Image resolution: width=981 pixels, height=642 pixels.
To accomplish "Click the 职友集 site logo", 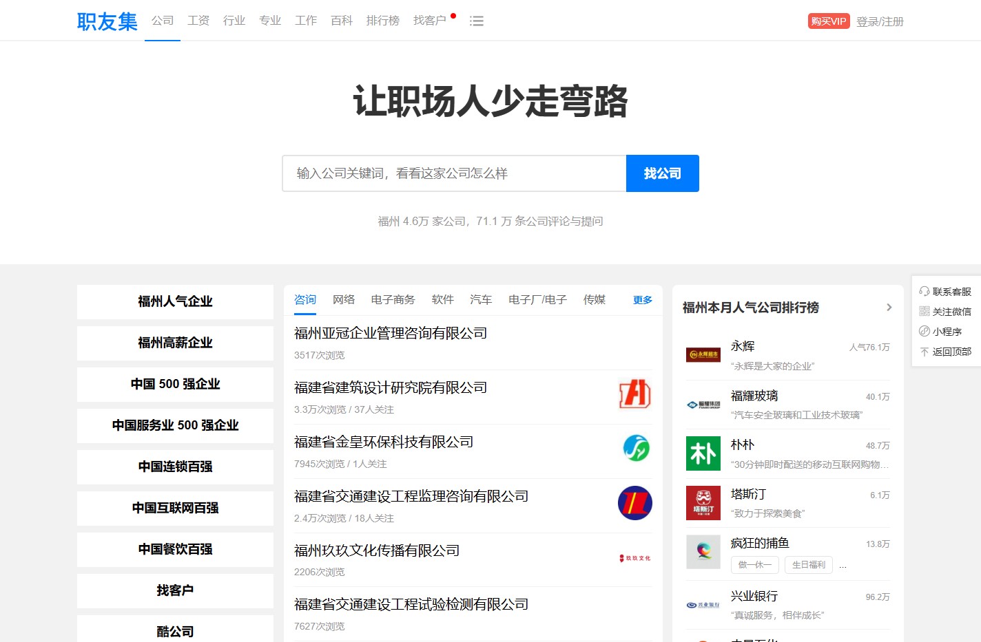I will (107, 21).
